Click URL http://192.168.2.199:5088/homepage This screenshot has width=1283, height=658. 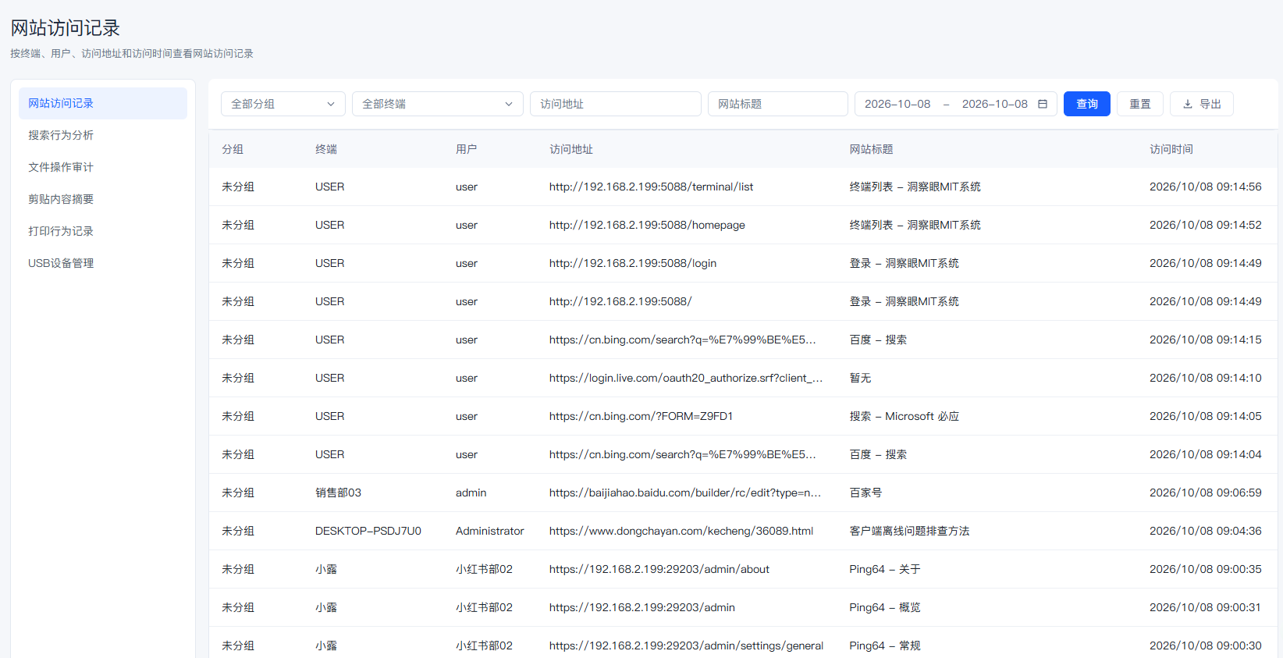pyautogui.click(x=647, y=225)
